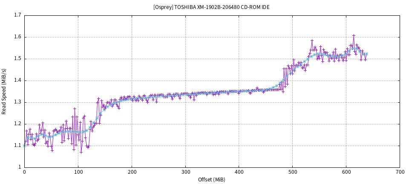Image resolution: width=409 pixels, height=184 pixels.
Task: Click the chart title mentioning TOSHIBA XM-1902B
Action: 211,7
